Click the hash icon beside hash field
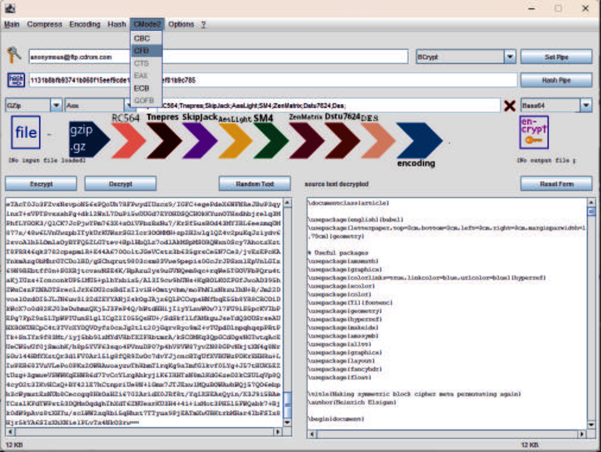 click(x=16, y=80)
